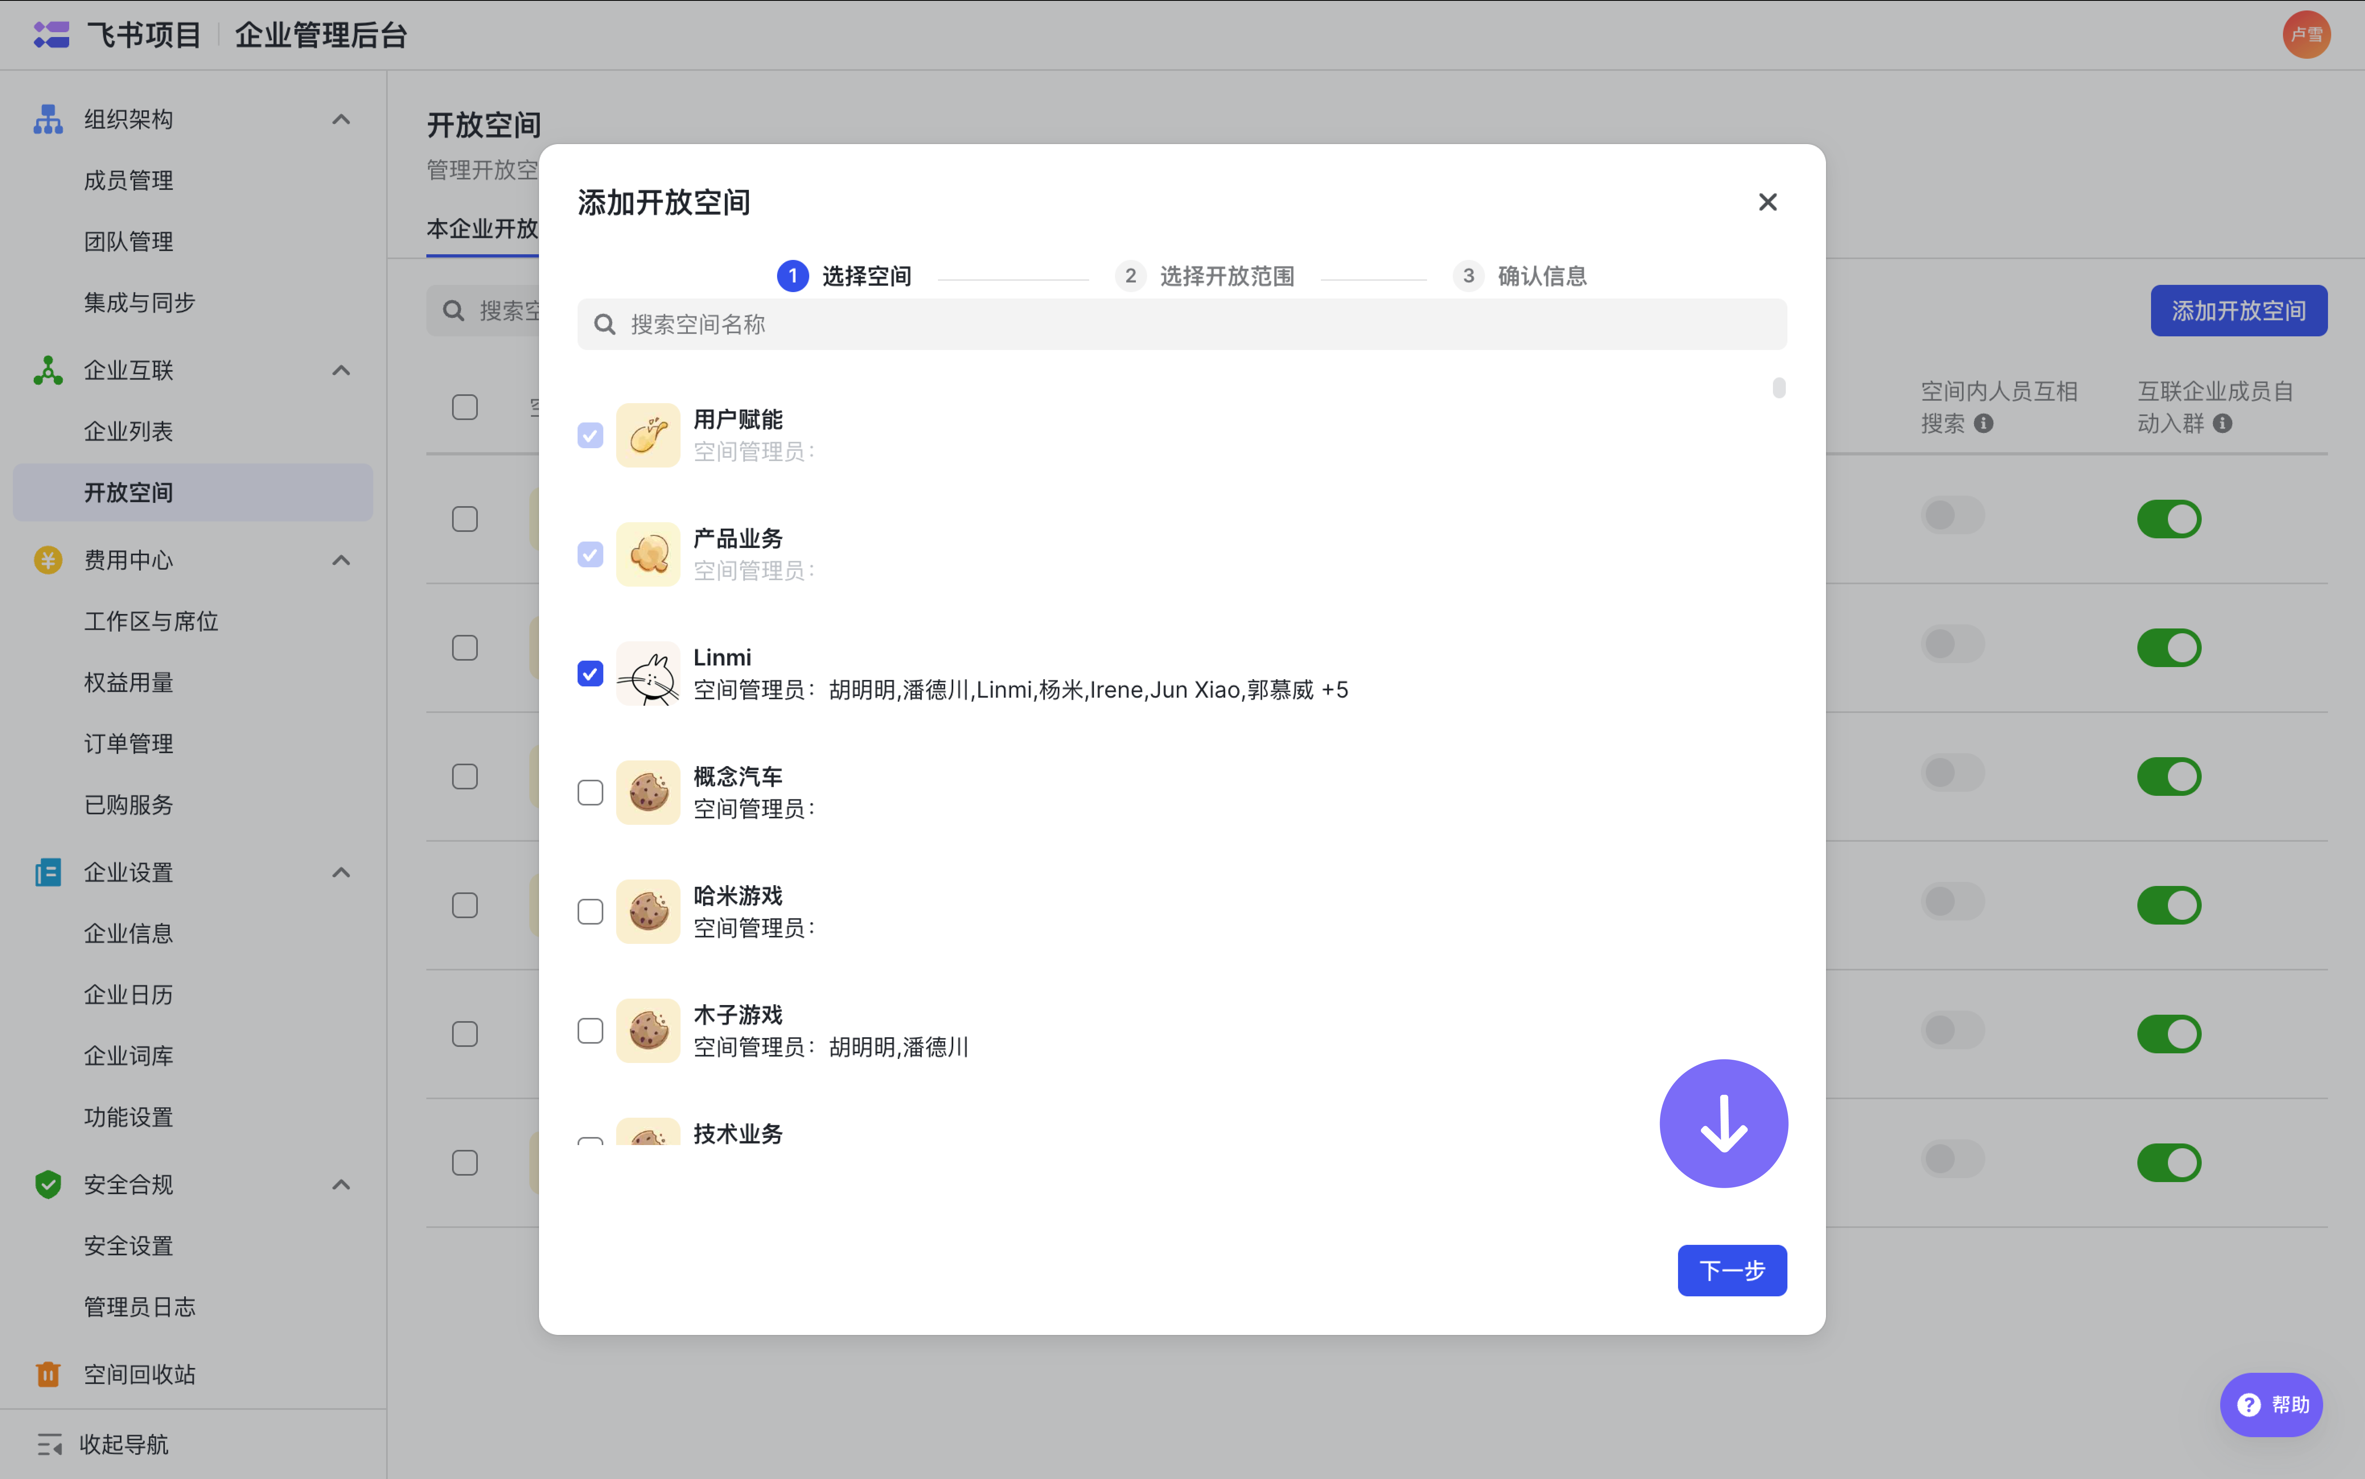Check the 概念汽车 space checkbox
This screenshot has width=2365, height=1479.
(590, 792)
